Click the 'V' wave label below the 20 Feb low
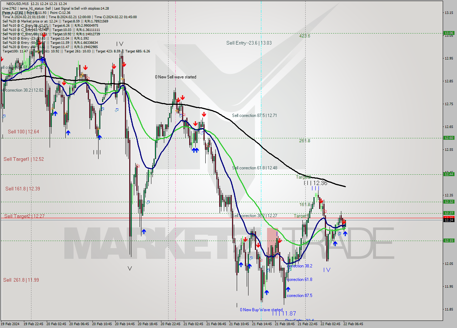 coord(130,268)
